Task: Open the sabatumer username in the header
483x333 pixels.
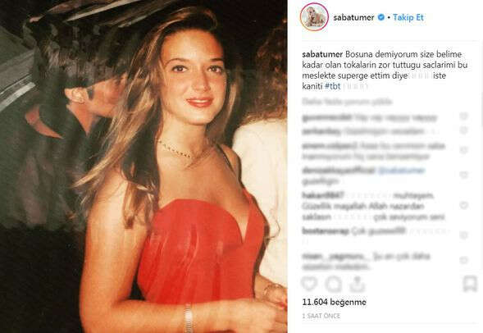Action: click(353, 17)
